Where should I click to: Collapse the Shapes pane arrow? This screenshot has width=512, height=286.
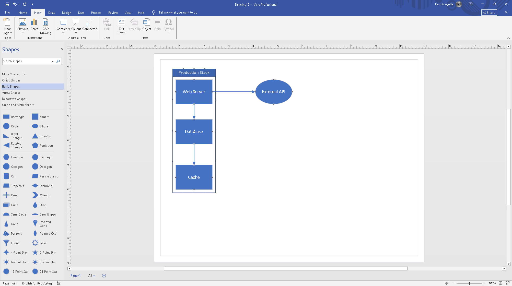(62, 49)
